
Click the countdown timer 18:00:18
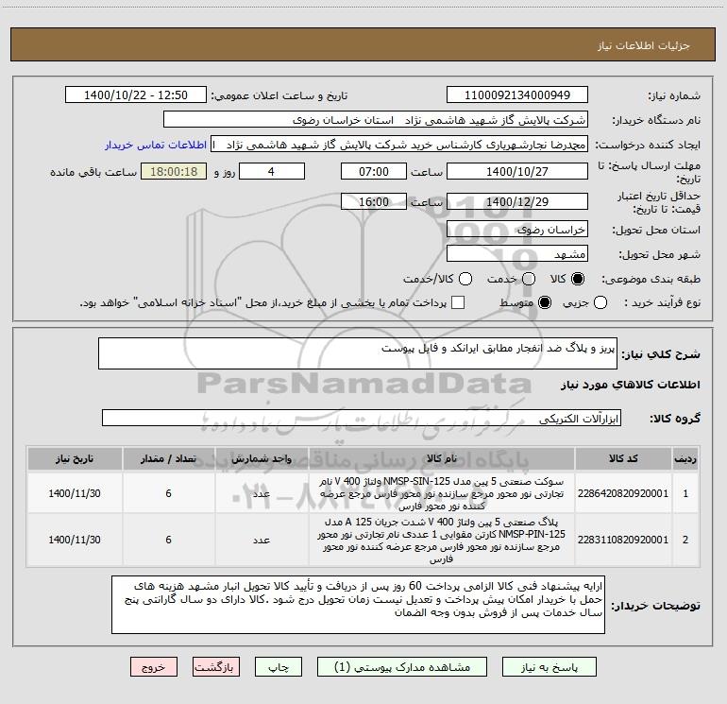[174, 171]
